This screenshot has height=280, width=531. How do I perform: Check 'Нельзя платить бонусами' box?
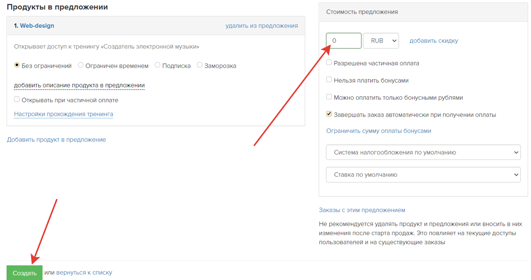329,79
